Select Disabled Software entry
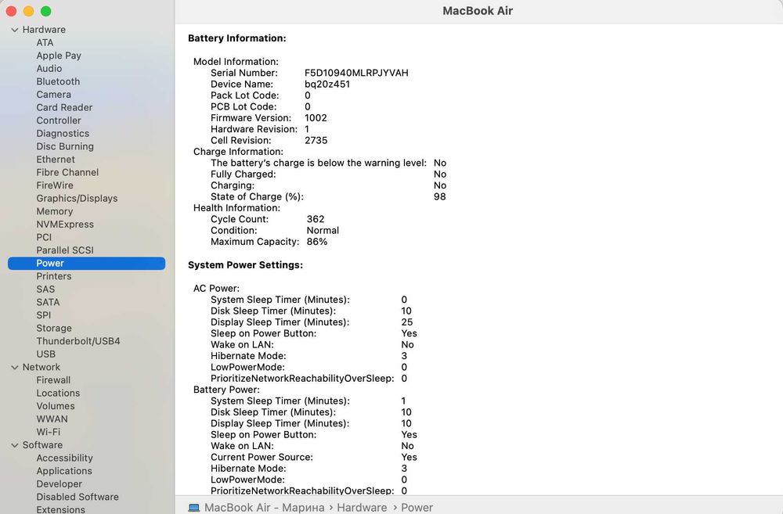This screenshot has width=783, height=514. pos(78,497)
